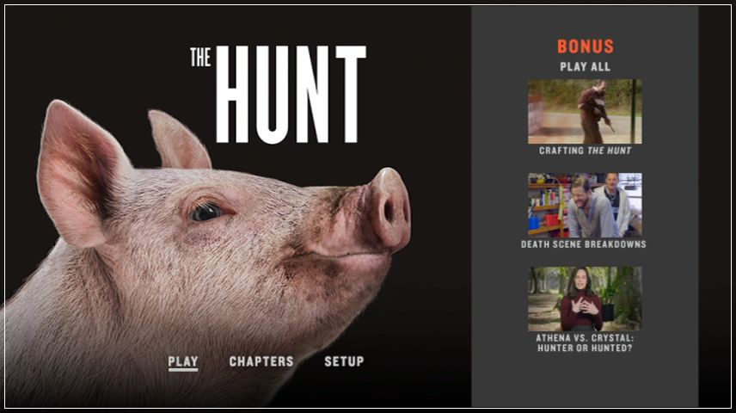
Task: Select the ATHENA VS. CRYSTAL caption line
Action: point(585,338)
